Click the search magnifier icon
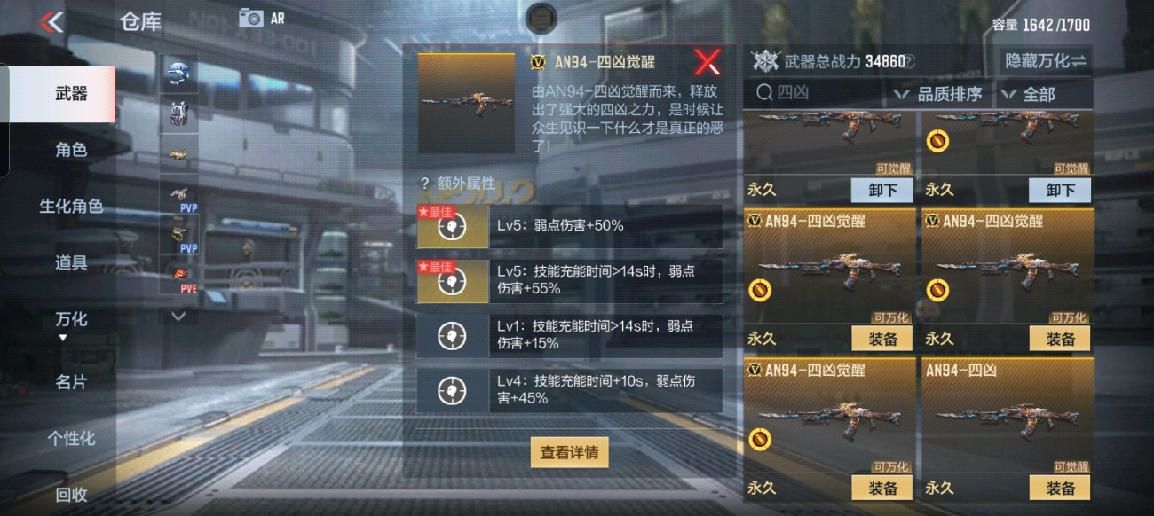Viewport: 1154px width, 516px height. (x=763, y=93)
